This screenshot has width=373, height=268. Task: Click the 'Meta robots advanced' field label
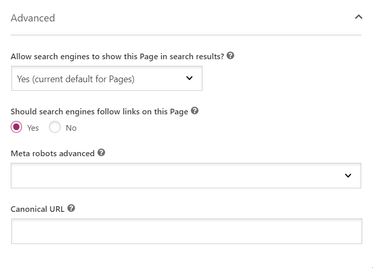(53, 154)
